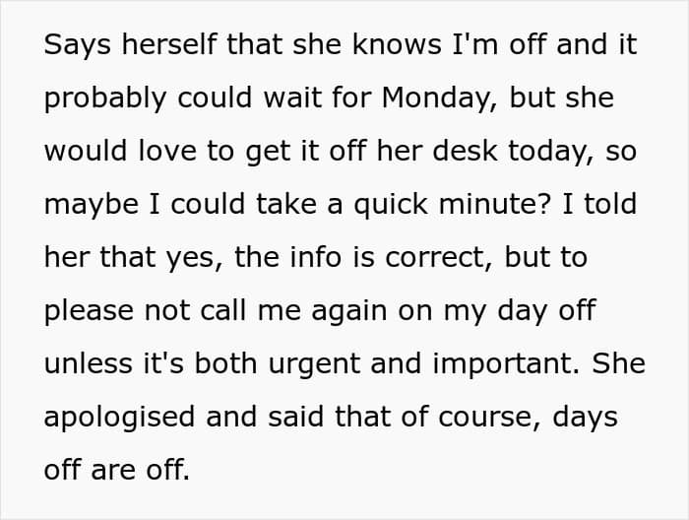Select the word "herself"
The image size is (689, 520).
(x=169, y=44)
